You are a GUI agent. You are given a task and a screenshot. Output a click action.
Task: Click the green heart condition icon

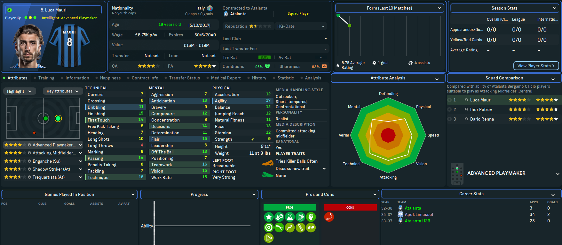(267, 66)
